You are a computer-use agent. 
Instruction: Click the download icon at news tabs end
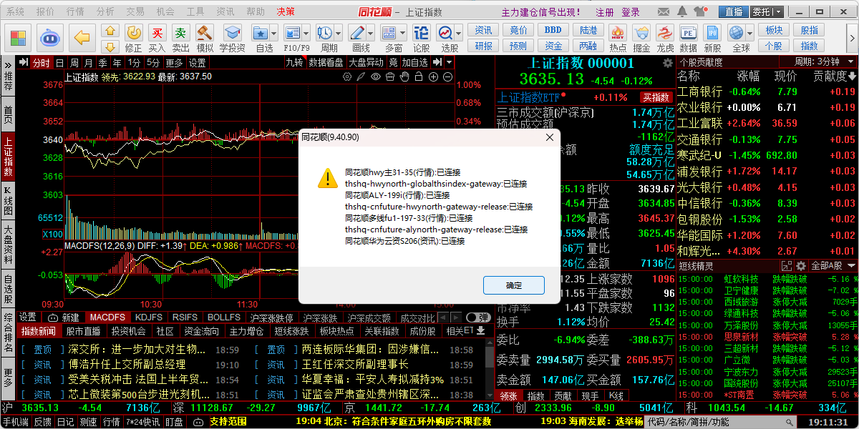pyautogui.click(x=480, y=331)
